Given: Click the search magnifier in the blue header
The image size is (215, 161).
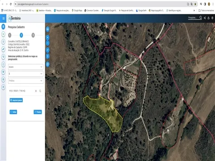Looking at the screenshot, I should 201,17.
